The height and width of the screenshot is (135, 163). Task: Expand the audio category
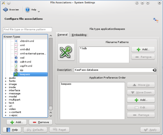pos(6,78)
